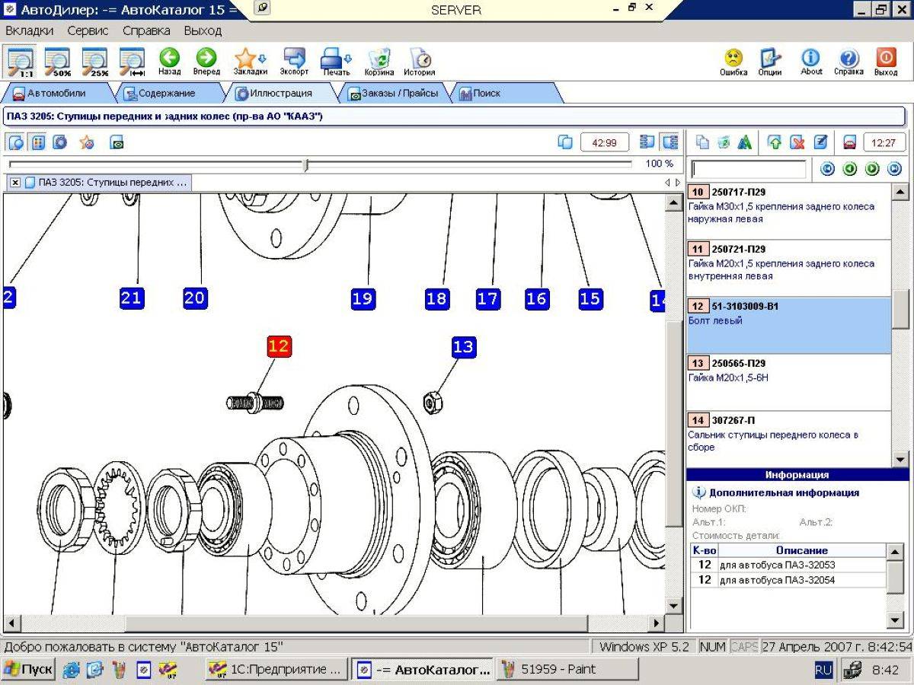Set illustration zoom to 50%
This screenshot has width=914, height=685.
tap(57, 61)
